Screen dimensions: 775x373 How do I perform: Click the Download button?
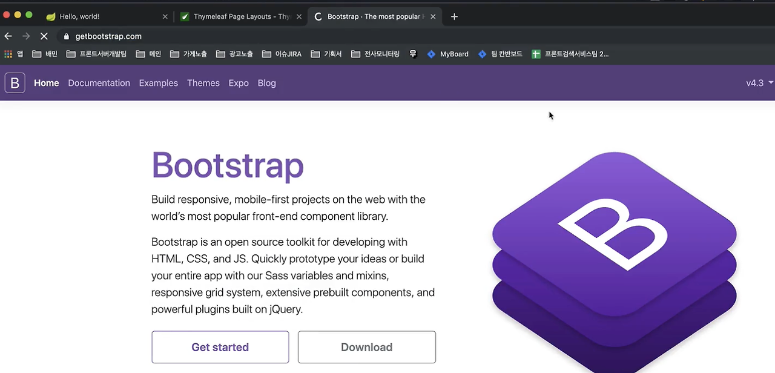coord(367,347)
